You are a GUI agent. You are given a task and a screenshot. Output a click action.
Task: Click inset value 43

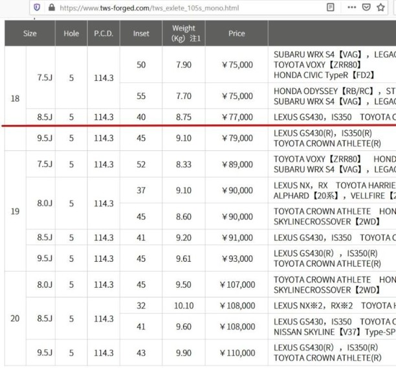click(x=141, y=353)
